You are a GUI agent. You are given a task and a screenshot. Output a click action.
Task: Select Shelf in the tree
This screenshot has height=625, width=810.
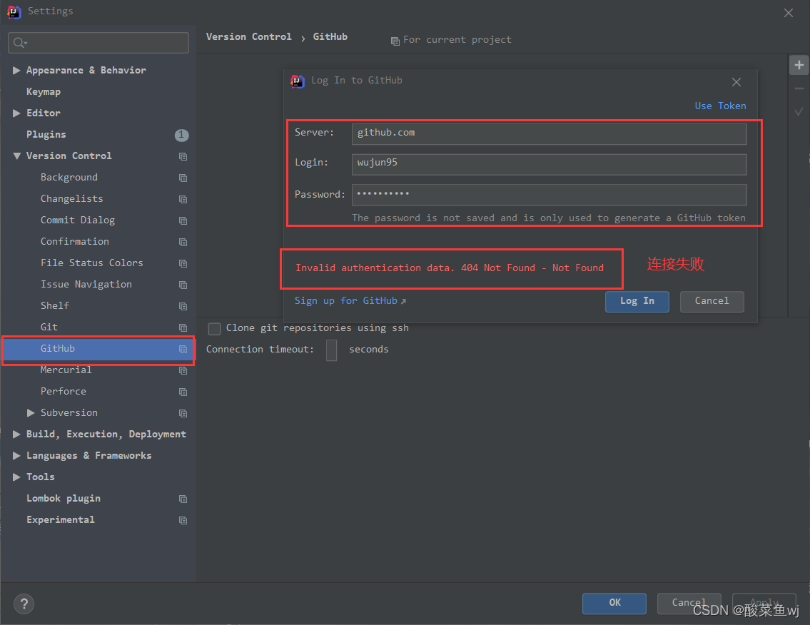pyautogui.click(x=55, y=306)
